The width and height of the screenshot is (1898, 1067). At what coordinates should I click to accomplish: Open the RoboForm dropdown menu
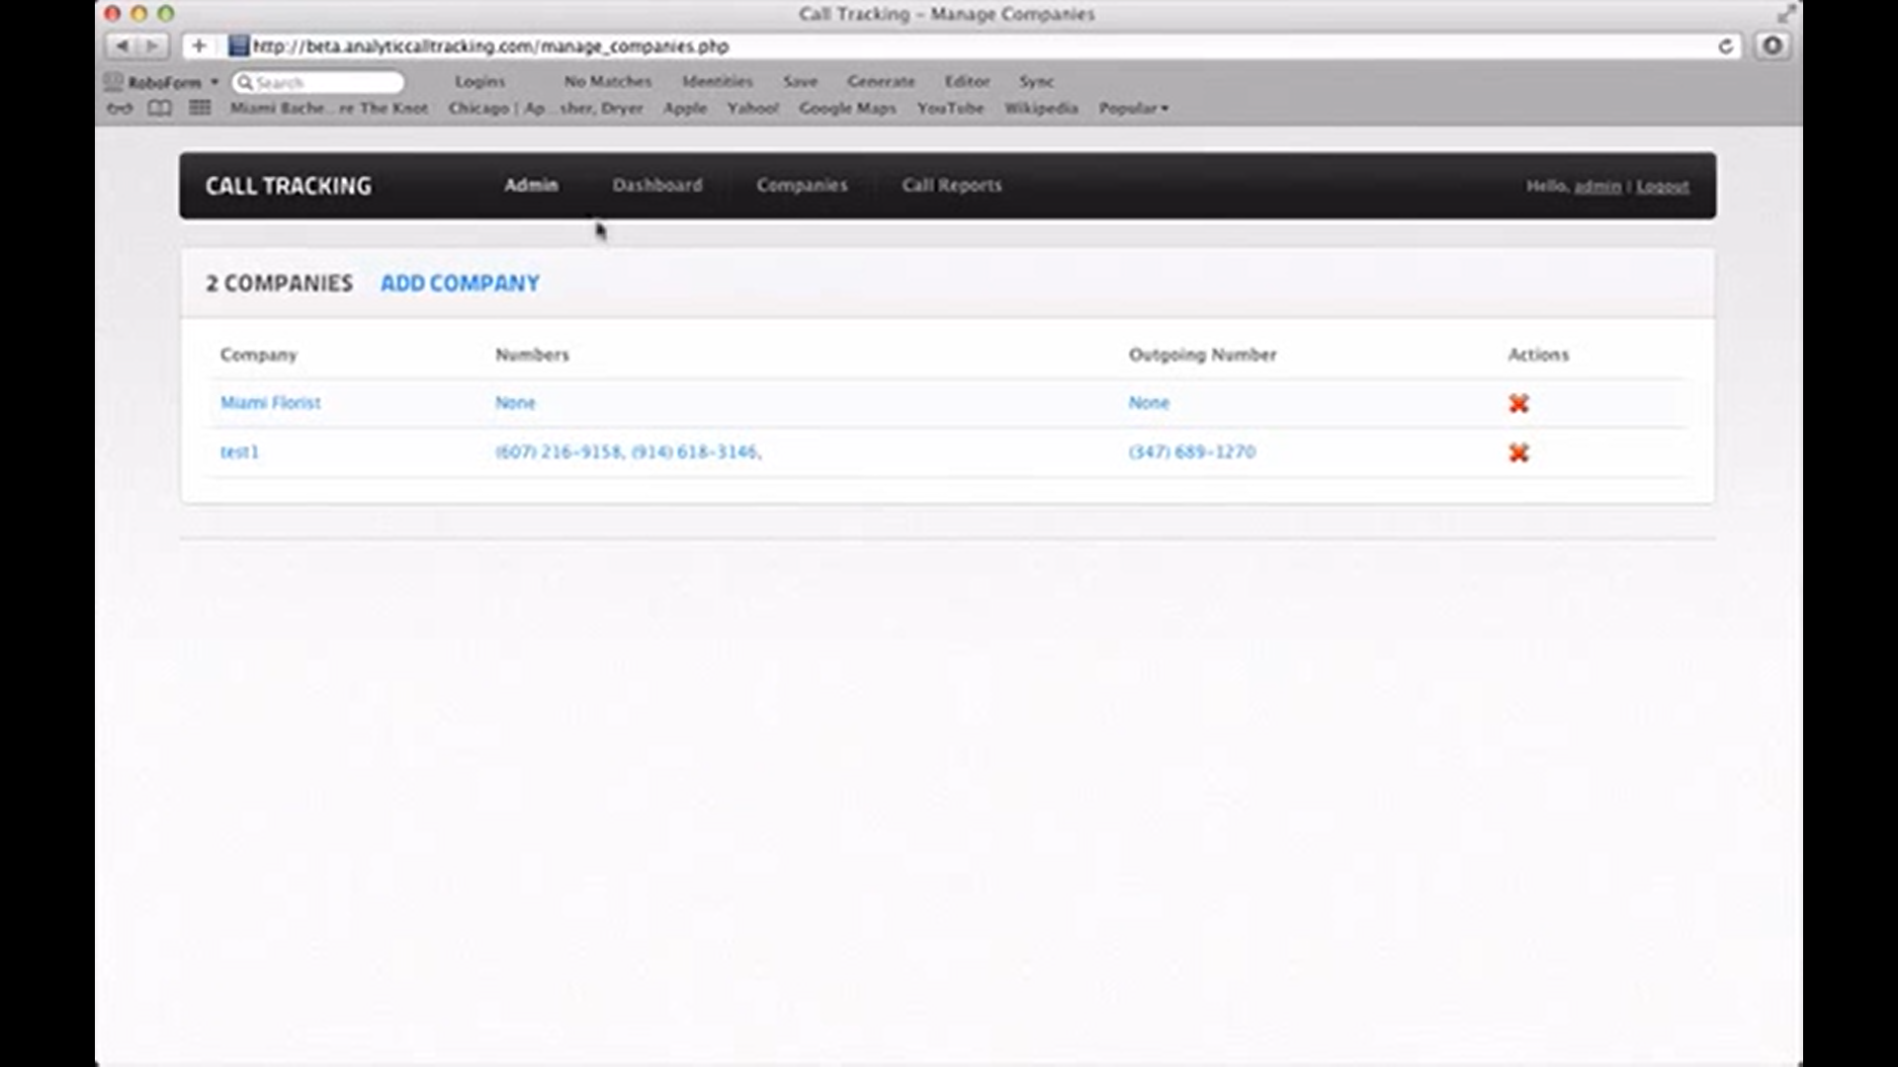(164, 82)
